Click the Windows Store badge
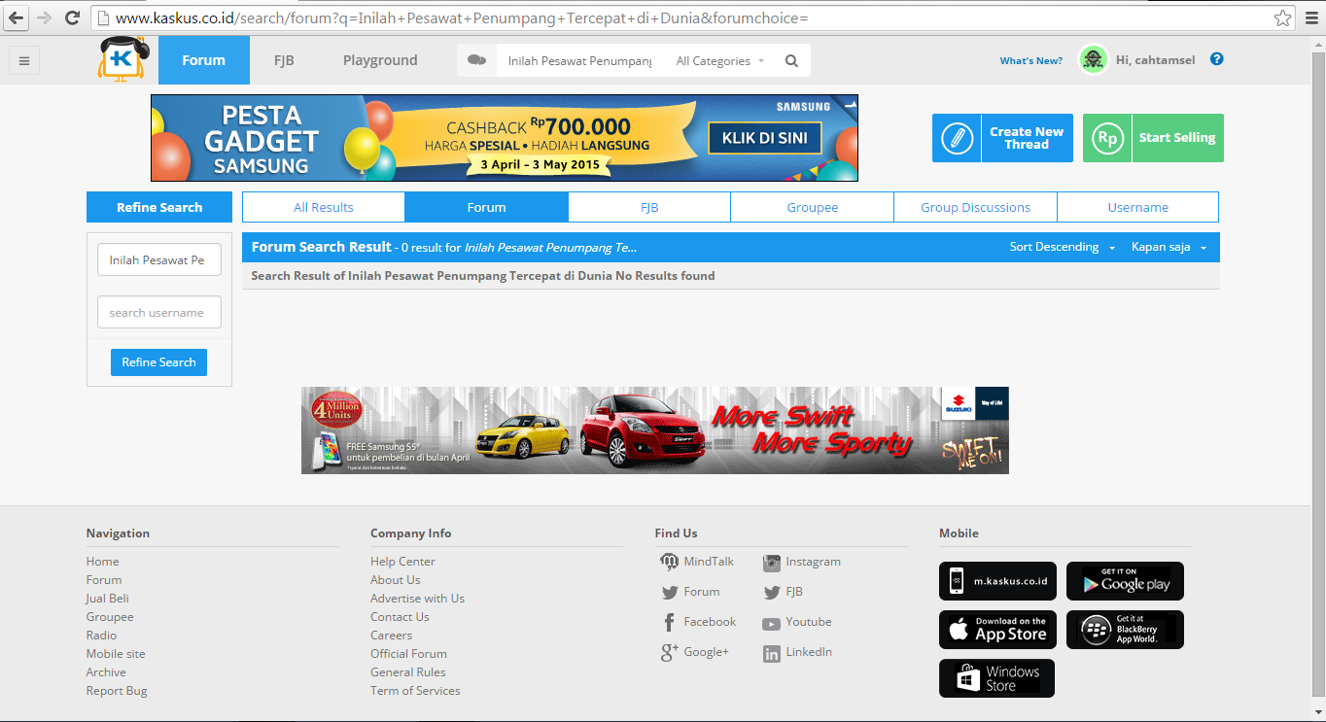 [996, 678]
